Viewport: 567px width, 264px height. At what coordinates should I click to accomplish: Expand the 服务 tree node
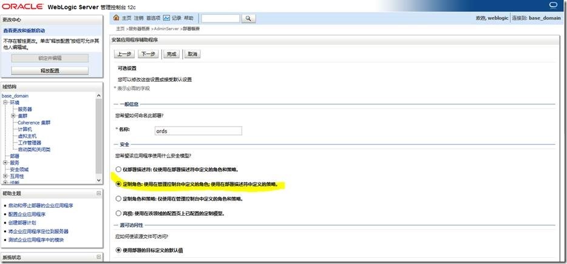click(5, 163)
